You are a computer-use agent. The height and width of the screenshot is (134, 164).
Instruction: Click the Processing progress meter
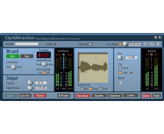tap(44, 55)
